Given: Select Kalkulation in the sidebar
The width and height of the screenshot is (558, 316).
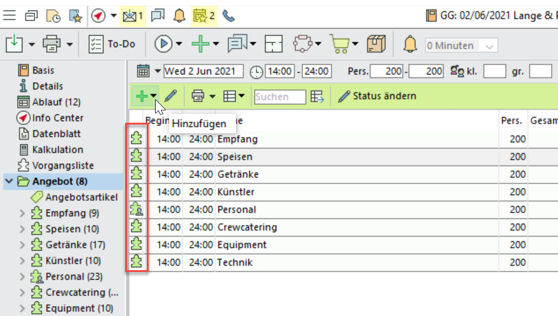Looking at the screenshot, I should point(57,150).
